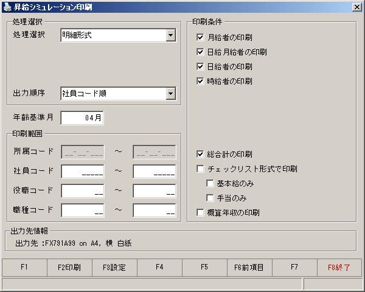This screenshot has width=365, height=292.
Task: Open the 出力順序 dropdown arrow
Action: tap(170, 94)
